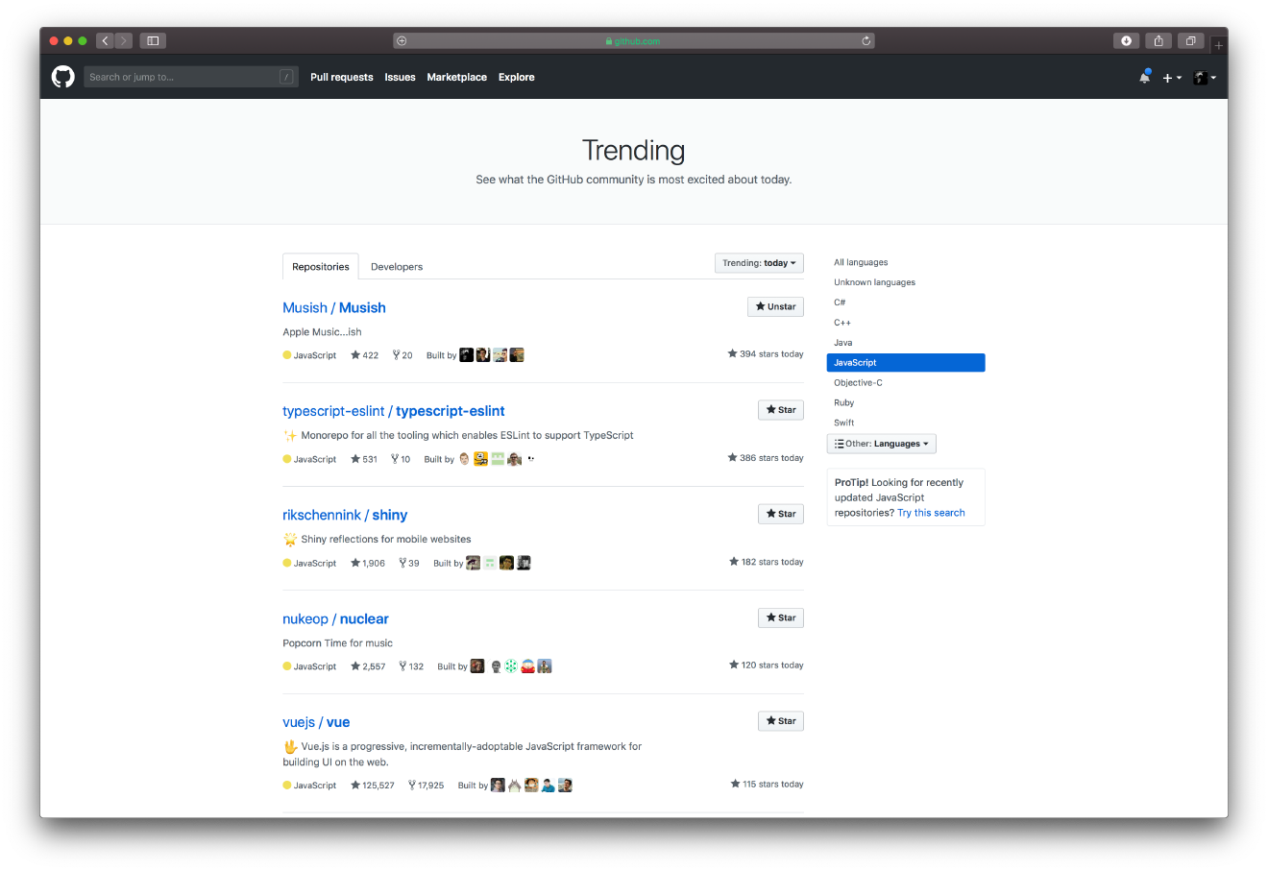The width and height of the screenshot is (1268, 871).
Task: Expand the Other: Languages dropdown
Action: click(x=881, y=443)
